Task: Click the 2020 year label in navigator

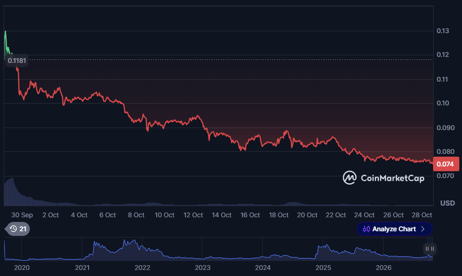Action: (22, 268)
